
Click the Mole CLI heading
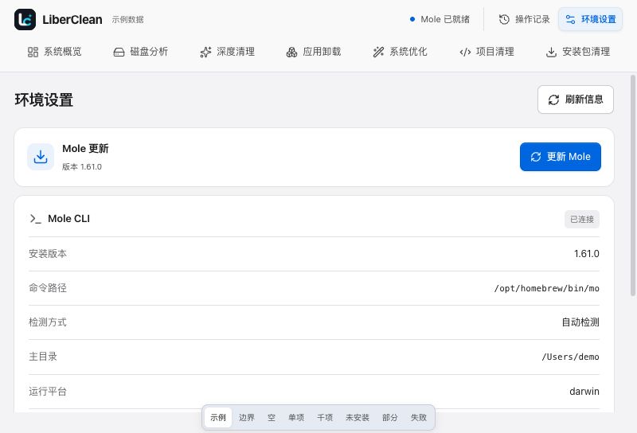coord(69,219)
